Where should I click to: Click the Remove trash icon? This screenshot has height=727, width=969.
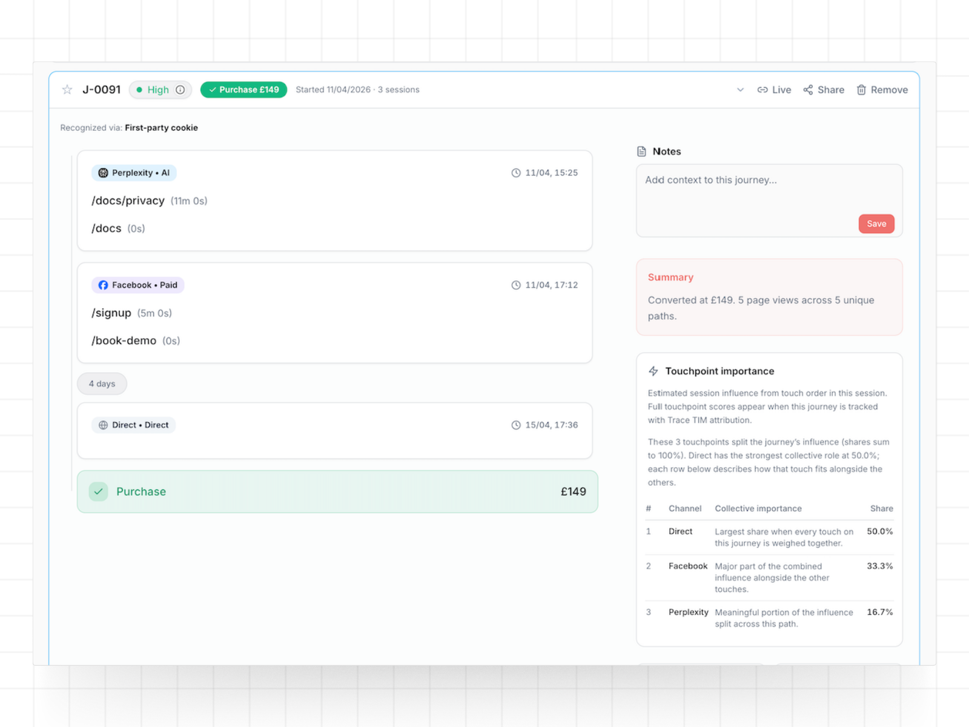(x=861, y=89)
